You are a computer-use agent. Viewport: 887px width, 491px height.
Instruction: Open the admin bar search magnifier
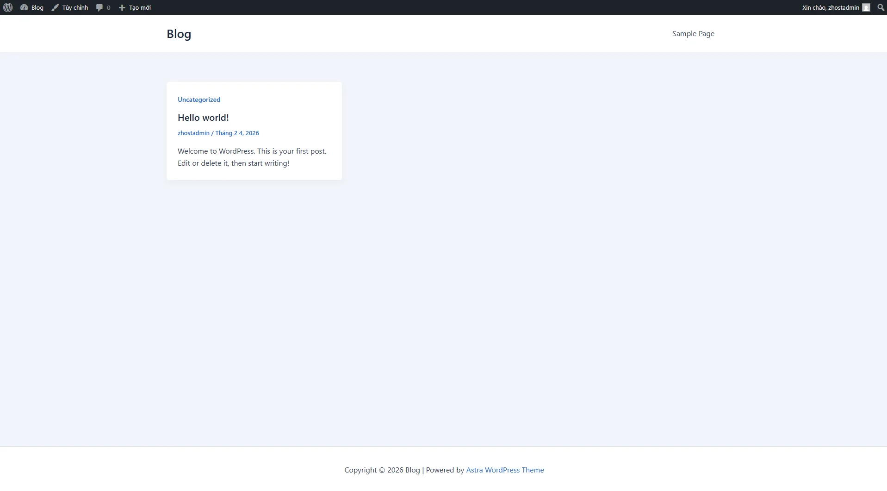(881, 7)
